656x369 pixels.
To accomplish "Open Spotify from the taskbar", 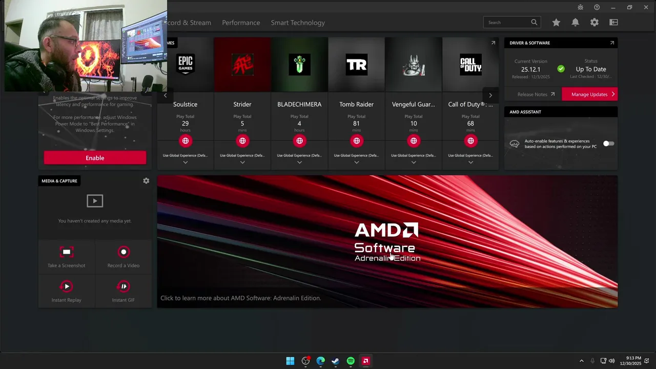I will click(351, 361).
